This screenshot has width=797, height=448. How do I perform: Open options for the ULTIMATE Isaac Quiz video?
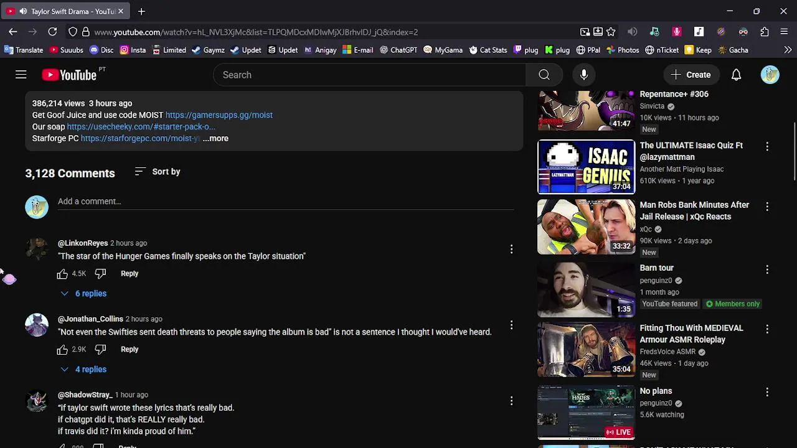tap(767, 146)
